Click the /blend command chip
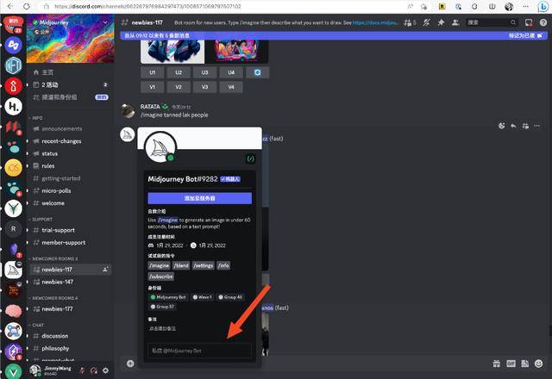 (181, 265)
